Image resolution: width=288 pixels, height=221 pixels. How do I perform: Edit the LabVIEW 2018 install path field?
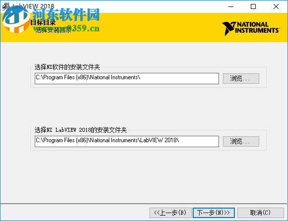(127, 141)
